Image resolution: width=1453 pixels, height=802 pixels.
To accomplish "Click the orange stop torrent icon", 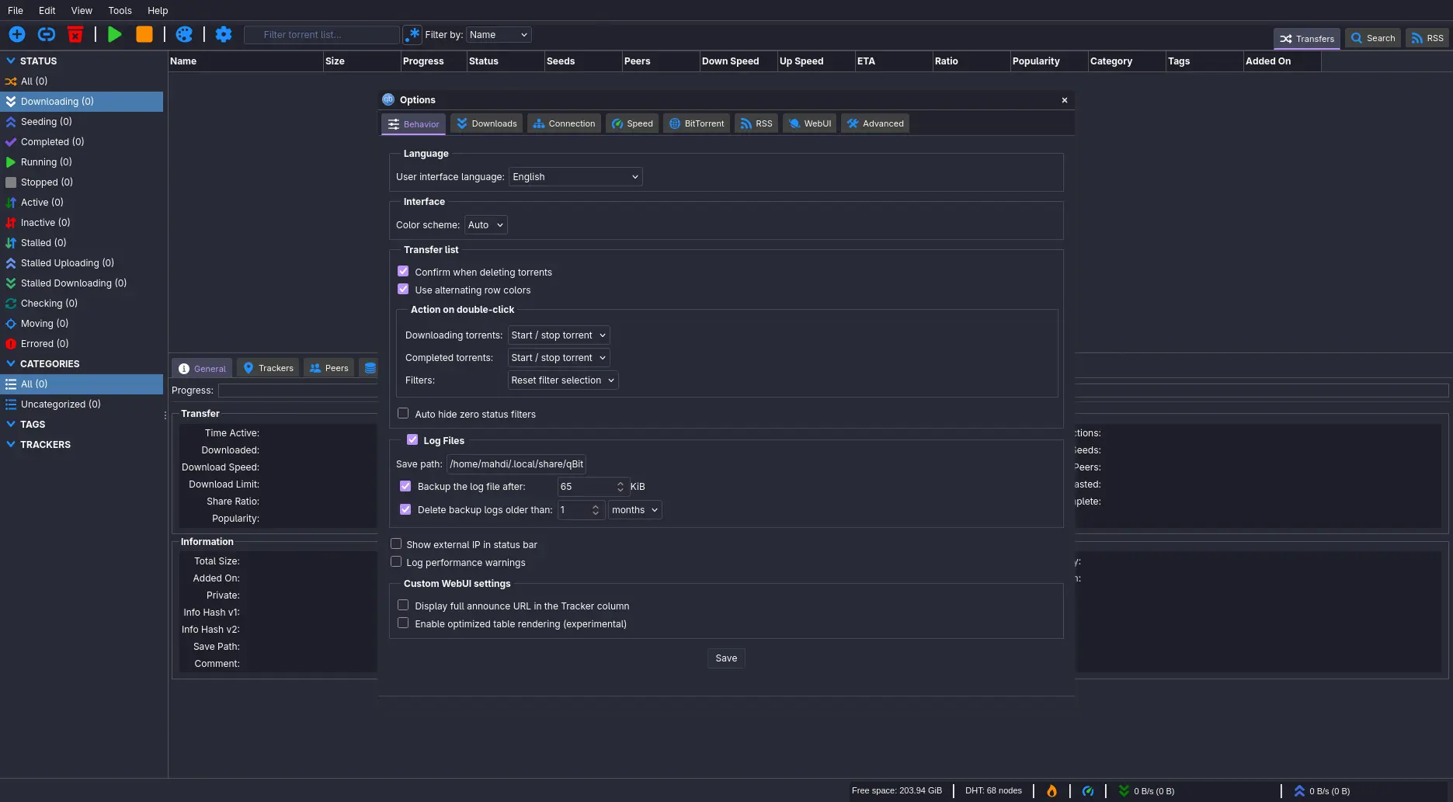I will (144, 34).
